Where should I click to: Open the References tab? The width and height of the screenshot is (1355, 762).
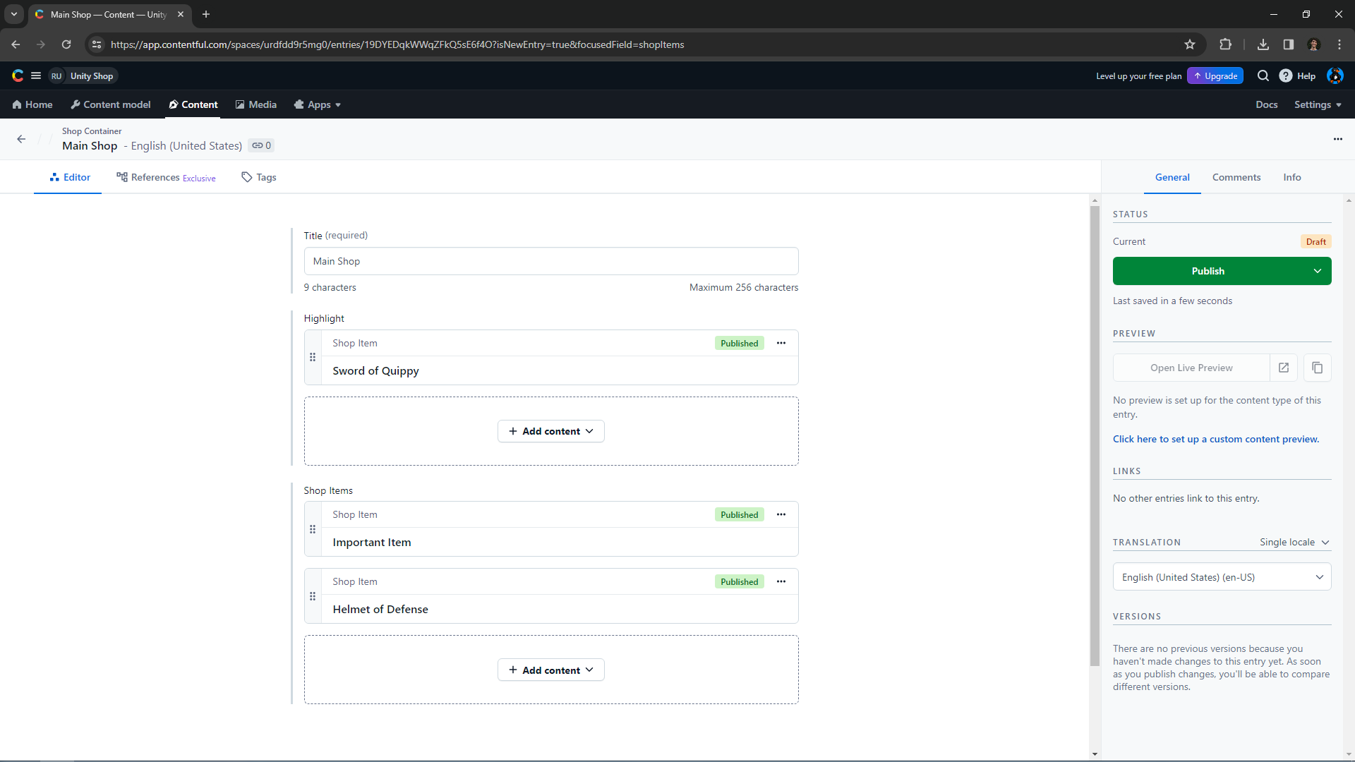click(155, 177)
